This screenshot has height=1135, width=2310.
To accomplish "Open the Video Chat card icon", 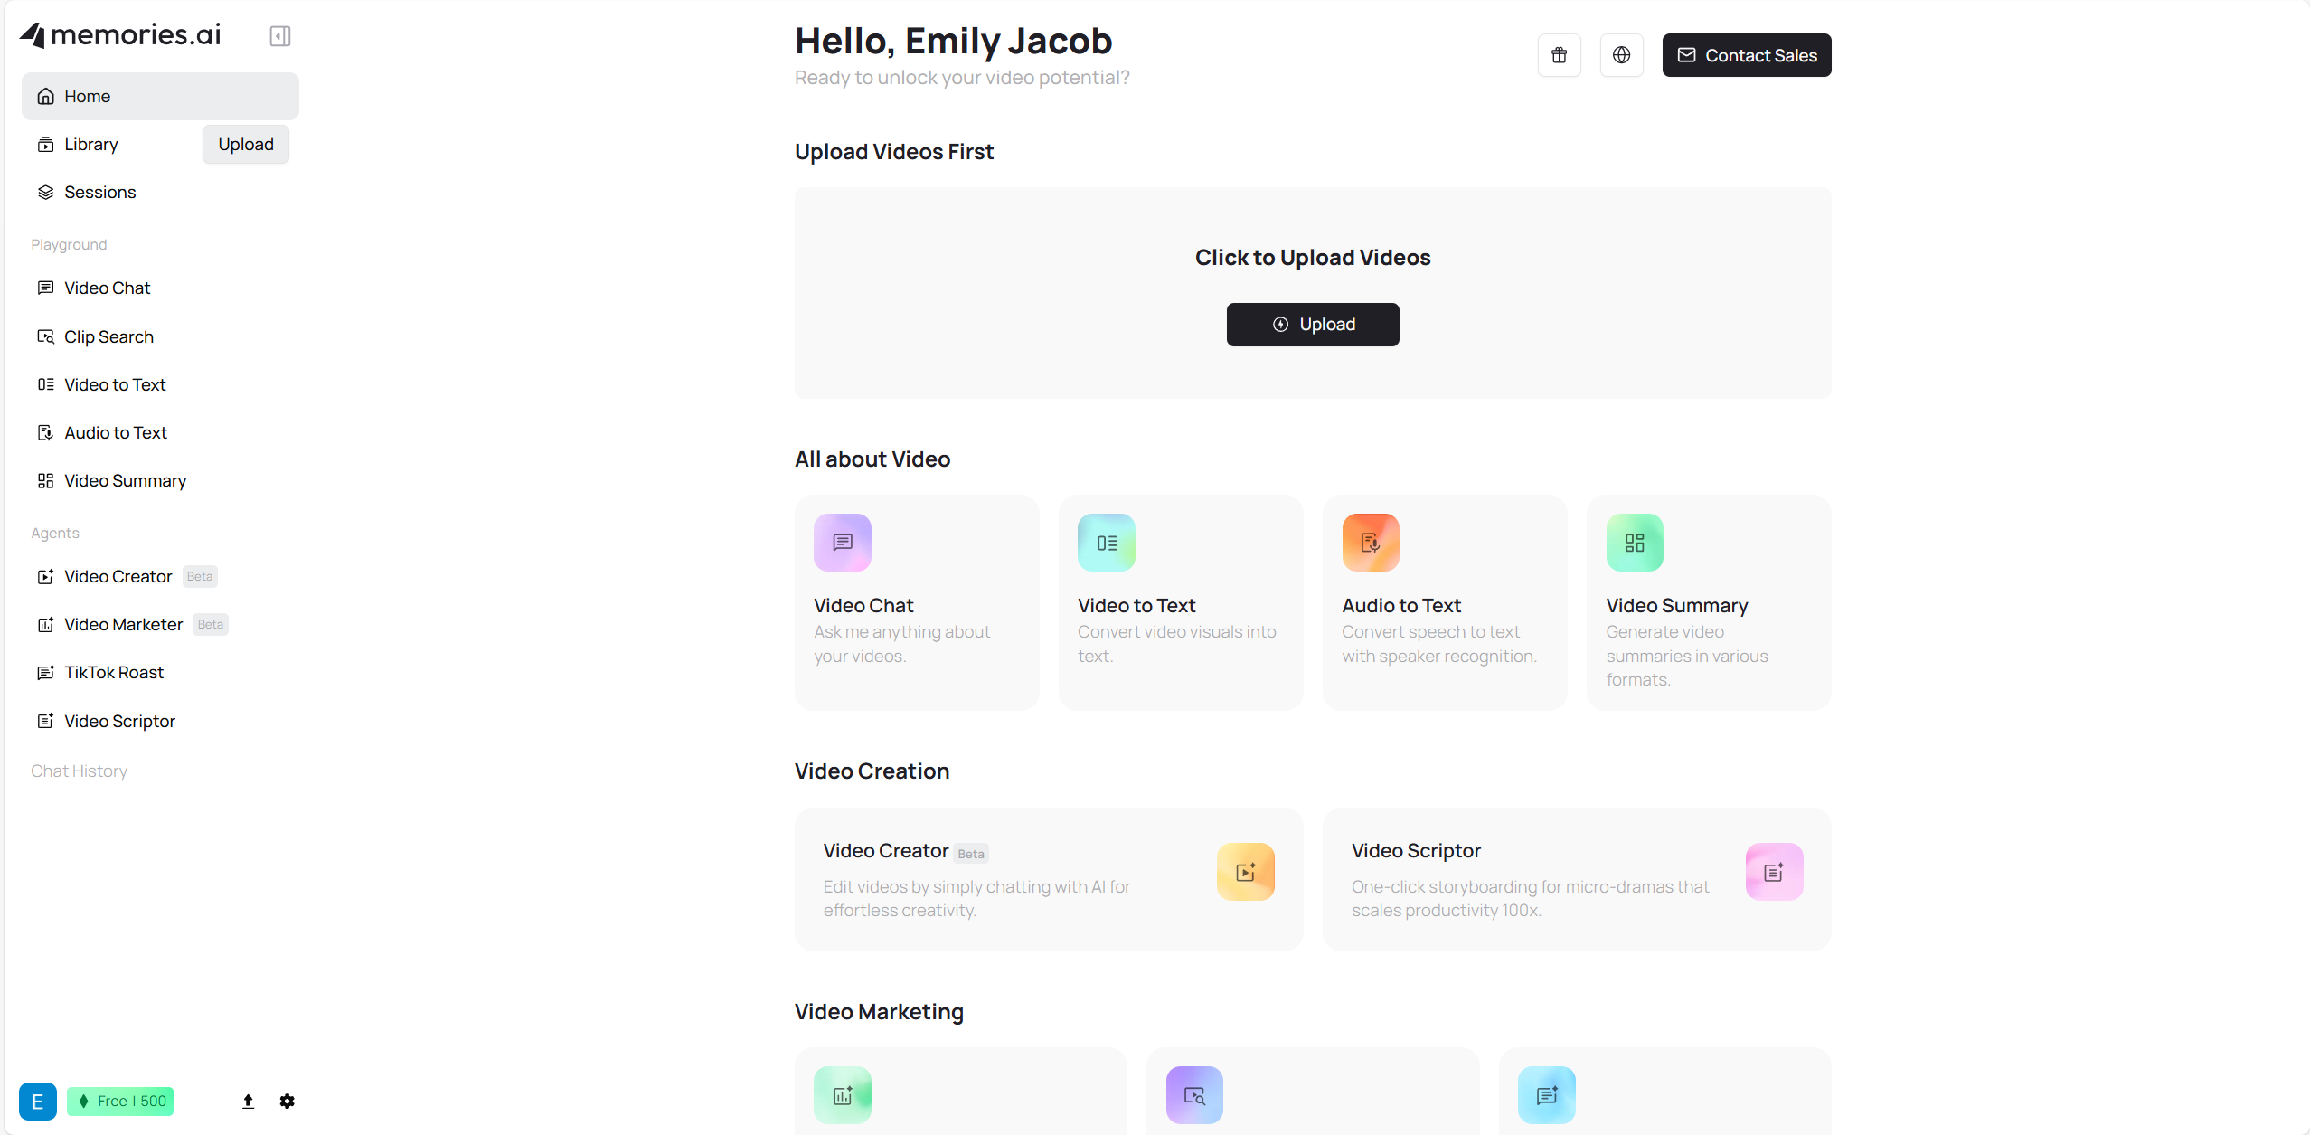I will pos(842,543).
